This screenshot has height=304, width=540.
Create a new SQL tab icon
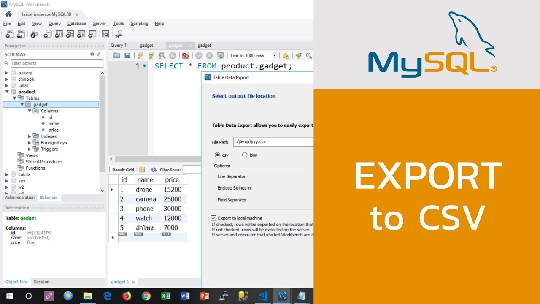click(9, 34)
